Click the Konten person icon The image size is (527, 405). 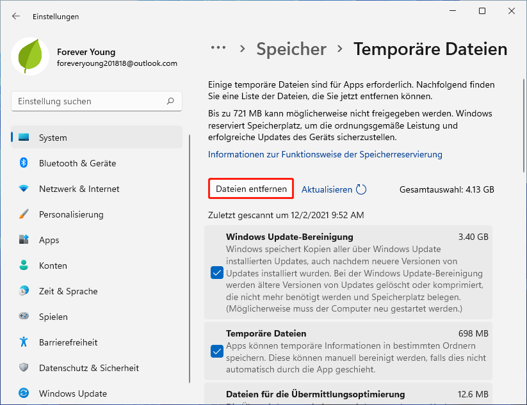(x=24, y=265)
